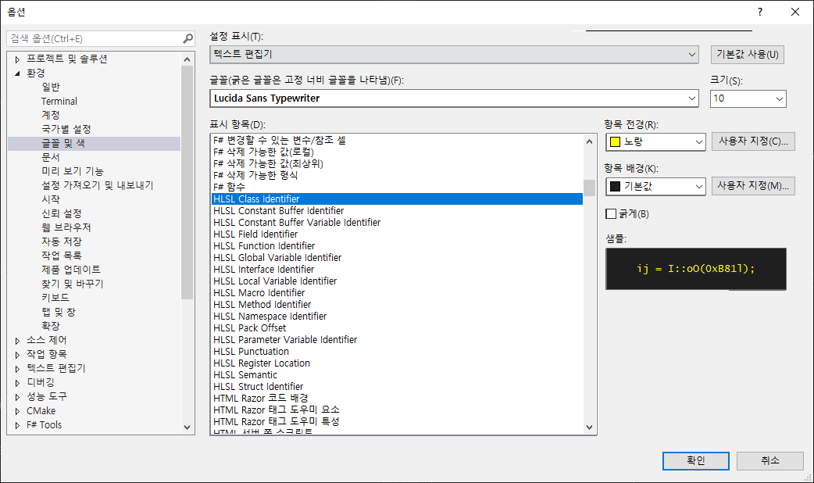Expand the 작업 항목 tree node

point(17,355)
